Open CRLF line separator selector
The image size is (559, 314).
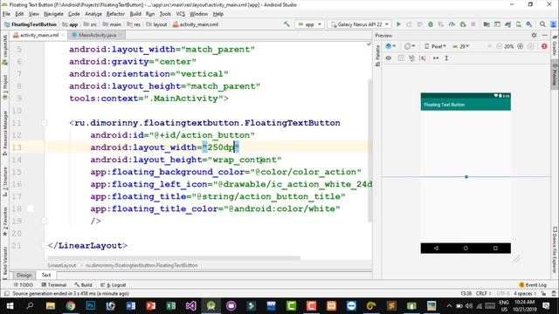coord(483,294)
